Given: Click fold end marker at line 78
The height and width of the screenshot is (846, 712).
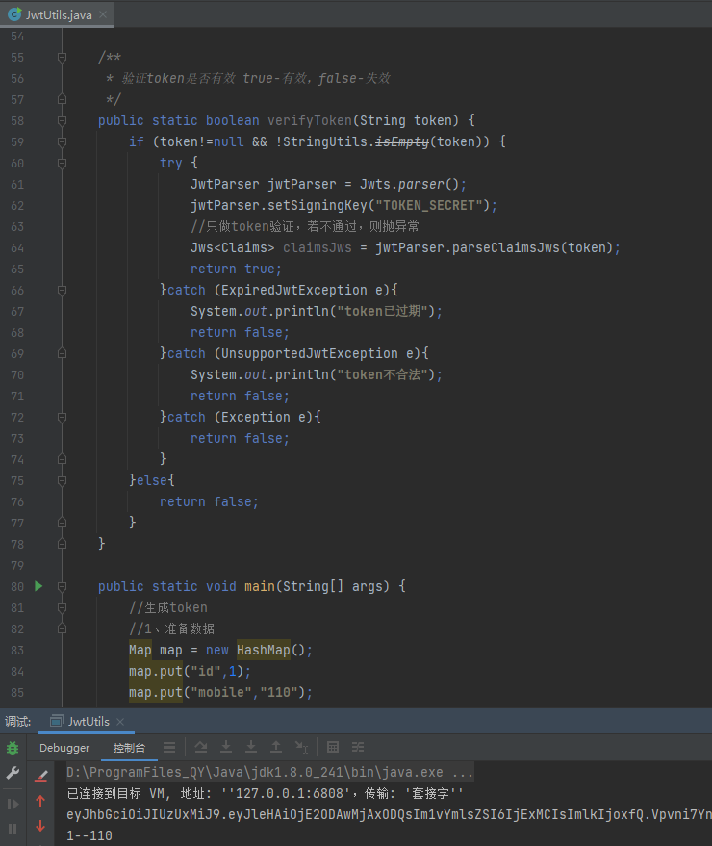Looking at the screenshot, I should (62, 544).
